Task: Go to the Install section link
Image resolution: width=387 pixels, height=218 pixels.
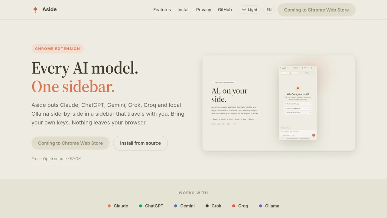Action: [x=184, y=10]
